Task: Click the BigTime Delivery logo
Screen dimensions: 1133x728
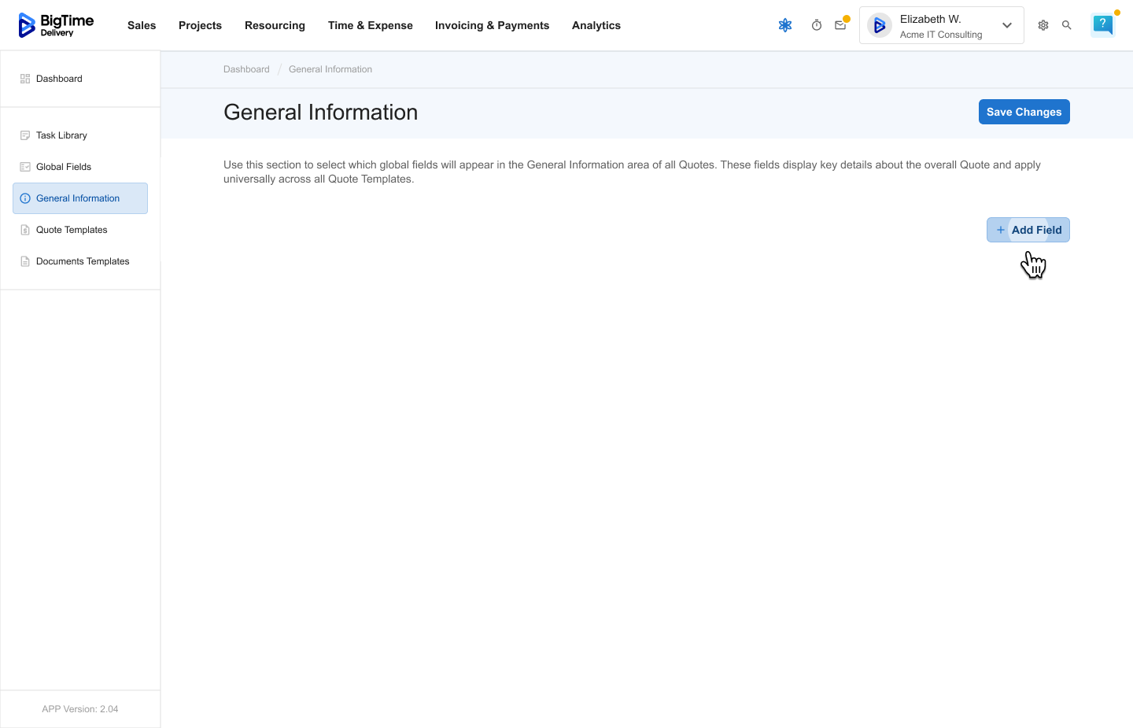Action: point(56,25)
